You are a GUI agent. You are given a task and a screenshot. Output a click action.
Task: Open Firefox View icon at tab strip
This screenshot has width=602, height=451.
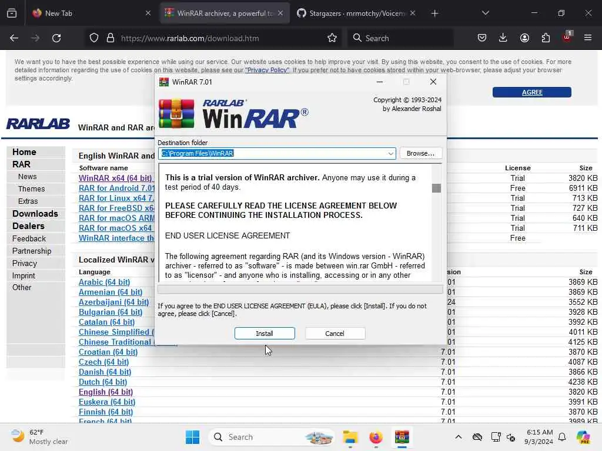(x=12, y=13)
